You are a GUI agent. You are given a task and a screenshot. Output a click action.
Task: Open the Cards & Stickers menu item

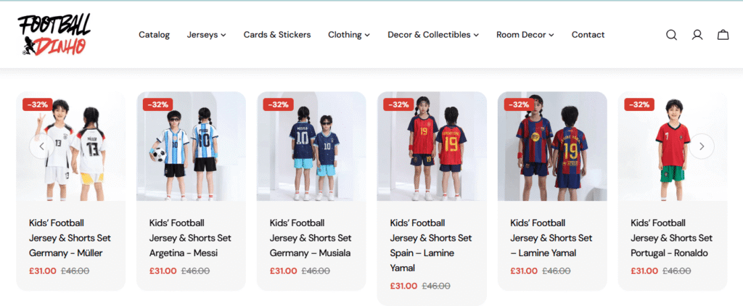(277, 35)
